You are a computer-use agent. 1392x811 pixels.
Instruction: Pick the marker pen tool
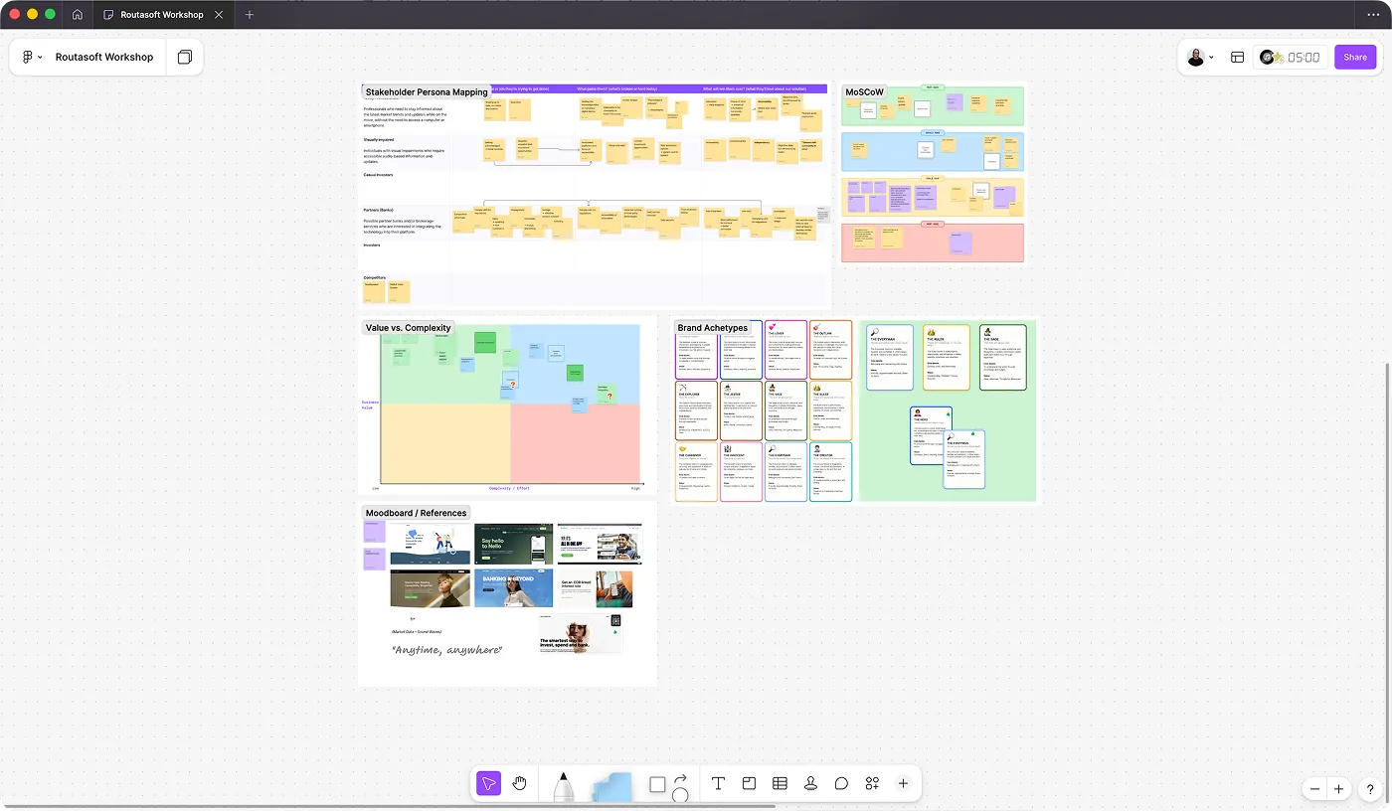563,786
